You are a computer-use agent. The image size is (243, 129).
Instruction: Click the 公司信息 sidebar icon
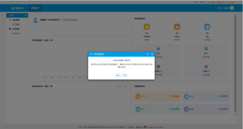pyautogui.click(x=10, y=29)
